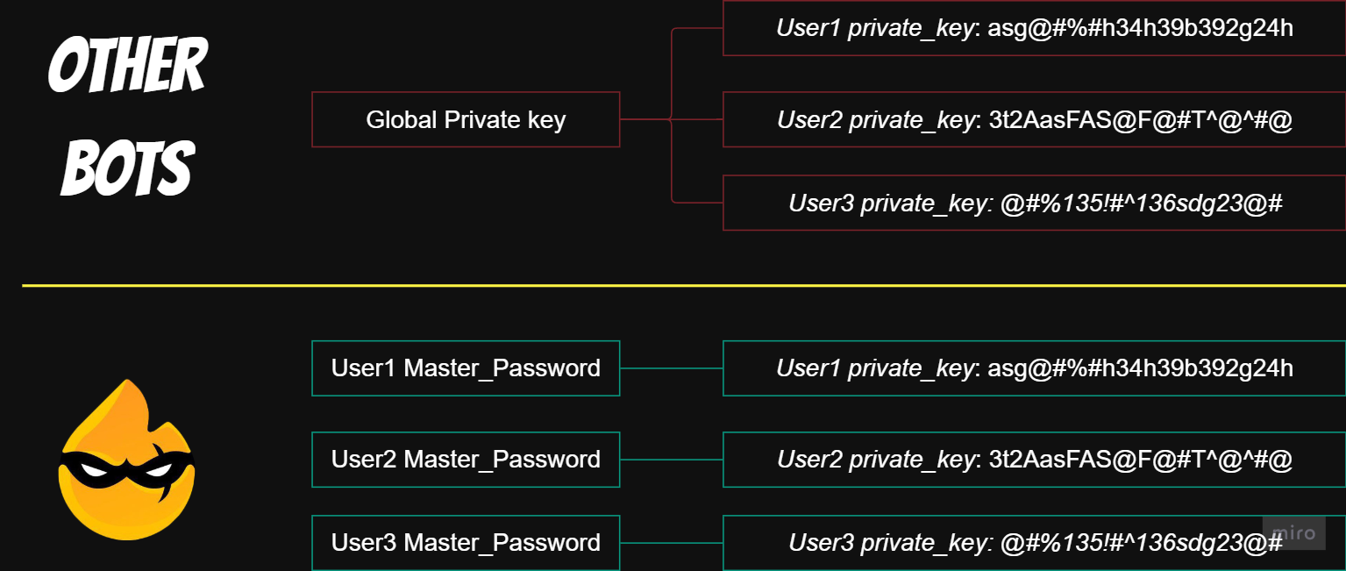Select the green connector from User1 Master_Password
Screen dimensions: 1346x571
(x=671, y=368)
